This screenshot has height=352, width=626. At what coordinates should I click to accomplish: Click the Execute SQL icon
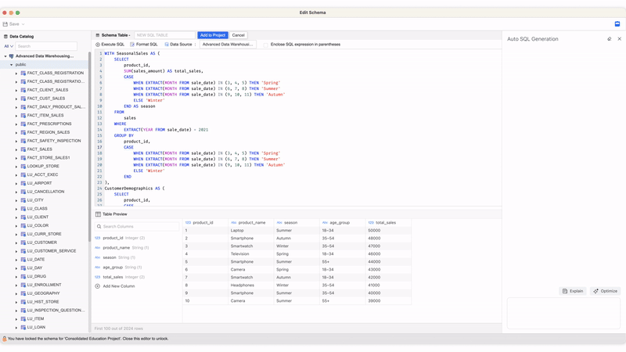pyautogui.click(x=98, y=45)
